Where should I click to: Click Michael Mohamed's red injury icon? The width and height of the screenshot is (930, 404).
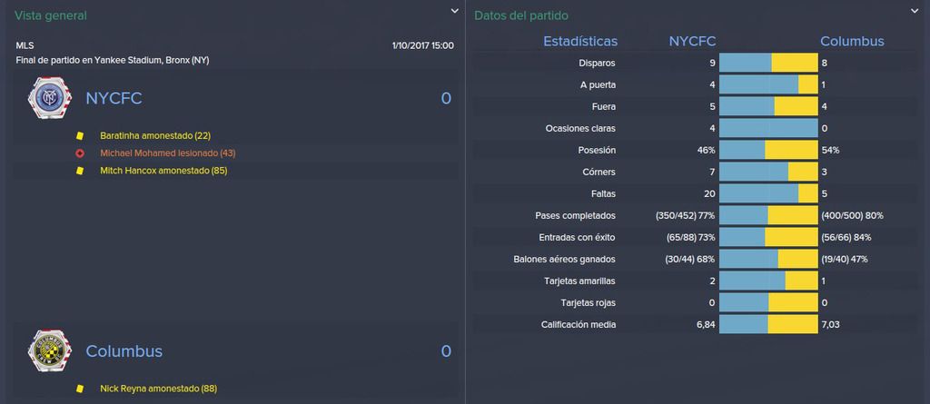[x=80, y=153]
